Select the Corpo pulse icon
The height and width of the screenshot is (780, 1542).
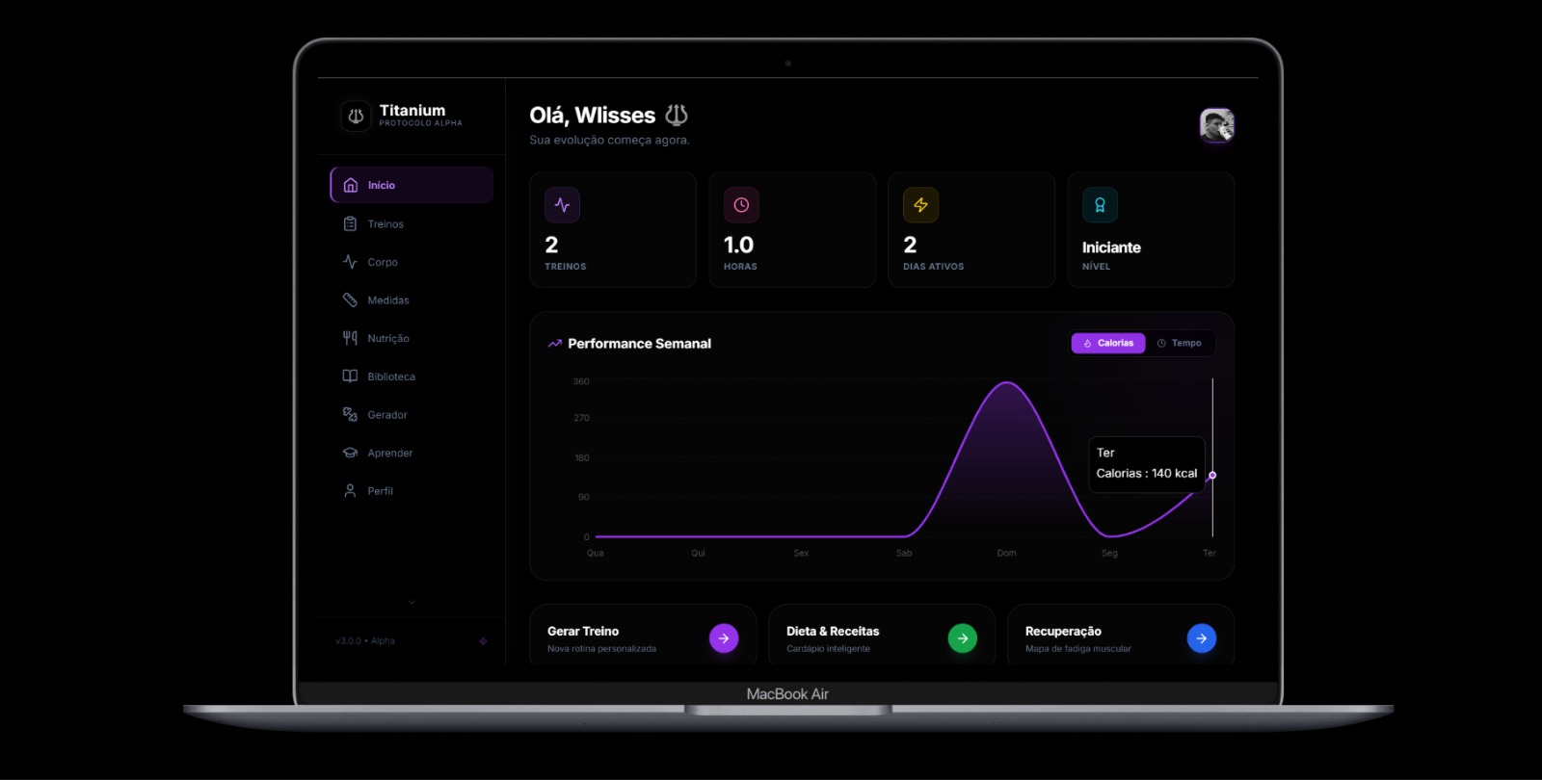(x=350, y=262)
